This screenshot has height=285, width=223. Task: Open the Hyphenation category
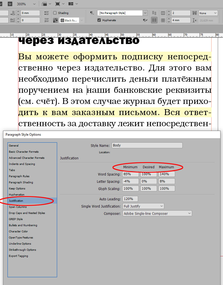point(32,195)
